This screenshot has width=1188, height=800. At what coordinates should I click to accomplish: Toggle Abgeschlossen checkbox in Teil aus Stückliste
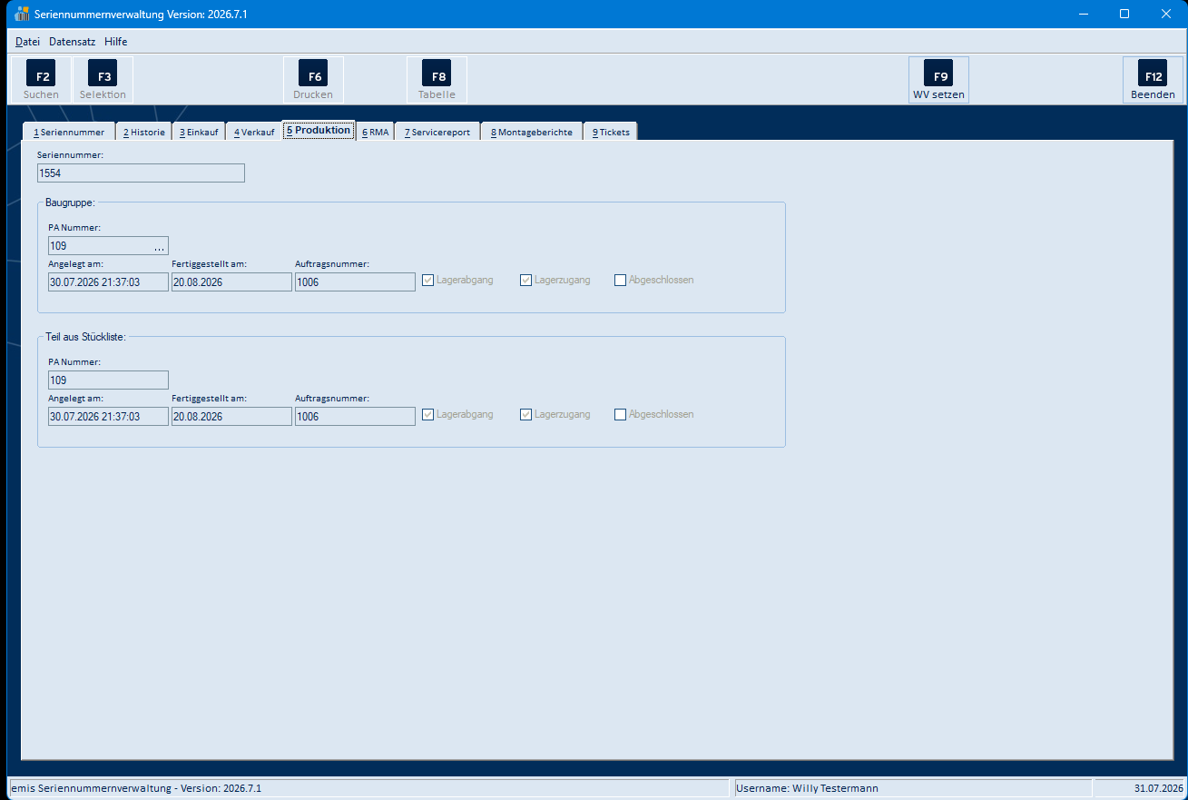(621, 415)
